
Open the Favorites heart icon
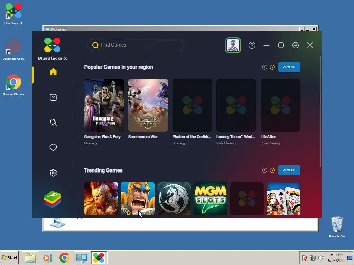click(53, 148)
